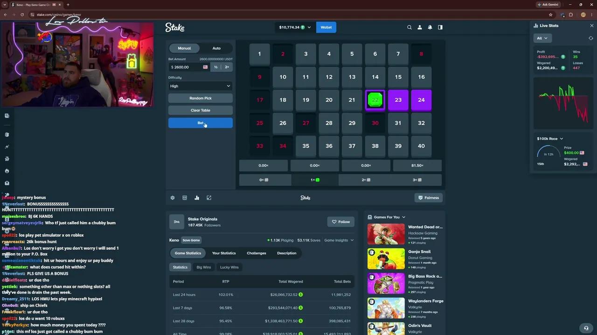Open the notifications bell icon
The height and width of the screenshot is (335, 597).
coord(430,27)
